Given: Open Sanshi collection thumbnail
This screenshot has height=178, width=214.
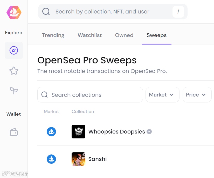Looking at the screenshot, I should tap(79, 159).
